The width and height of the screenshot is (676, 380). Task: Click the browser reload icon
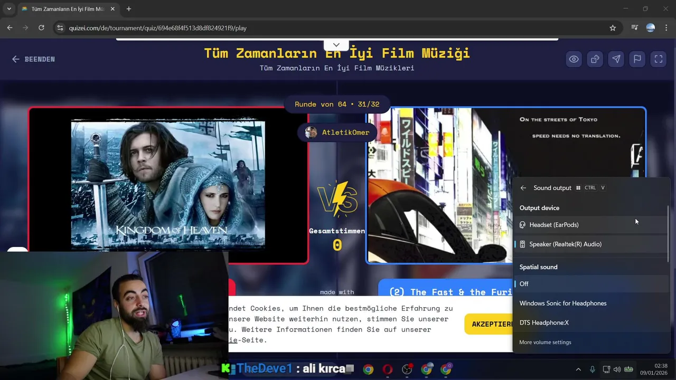tap(41, 28)
